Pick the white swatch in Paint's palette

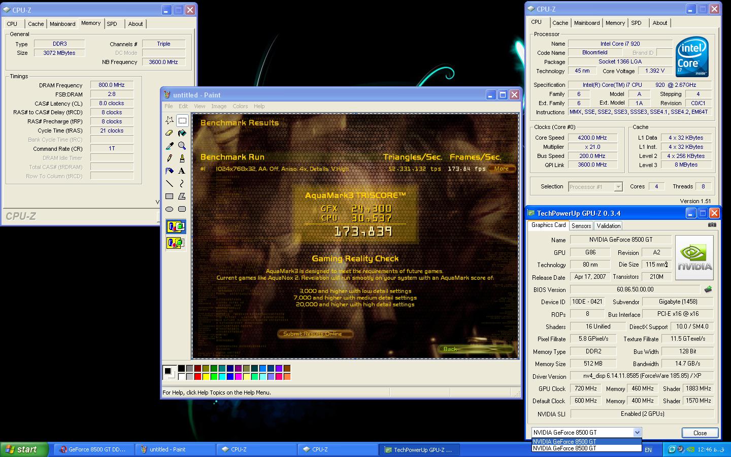coord(181,377)
